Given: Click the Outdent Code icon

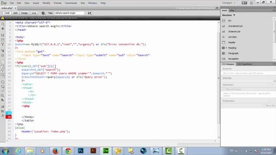Looking at the screenshot, I should pos(3,111).
